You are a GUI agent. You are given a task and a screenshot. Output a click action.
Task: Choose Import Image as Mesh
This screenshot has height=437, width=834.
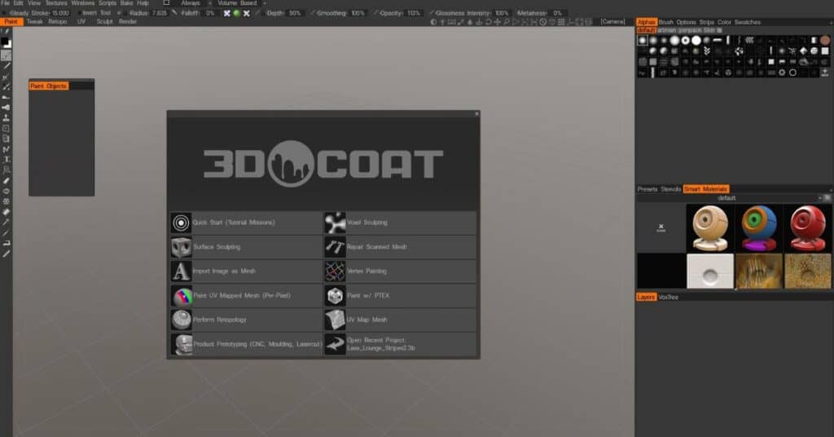246,271
